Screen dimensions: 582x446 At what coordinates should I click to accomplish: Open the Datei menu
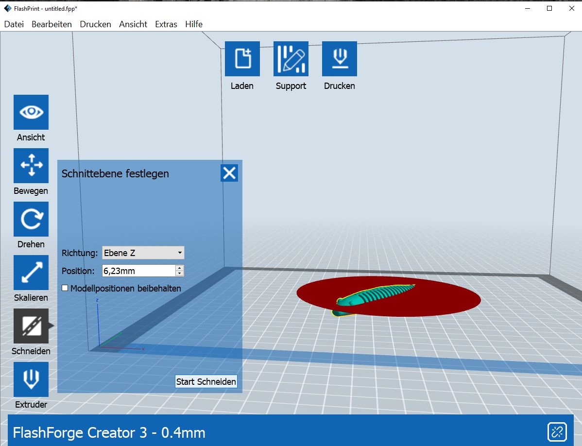[x=14, y=24]
